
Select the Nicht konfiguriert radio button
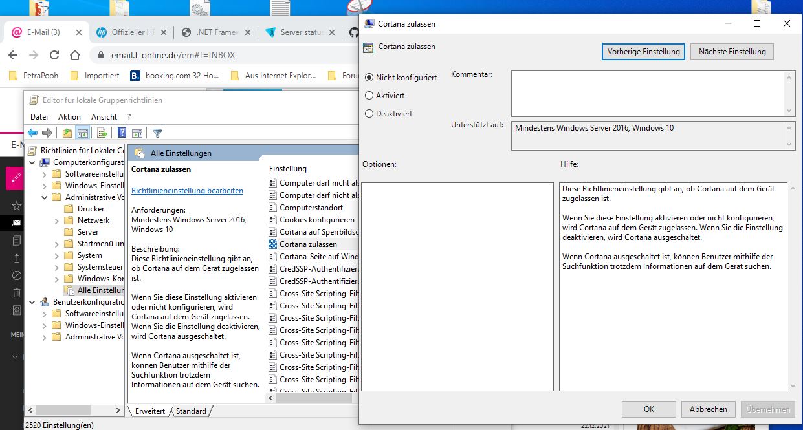point(369,77)
